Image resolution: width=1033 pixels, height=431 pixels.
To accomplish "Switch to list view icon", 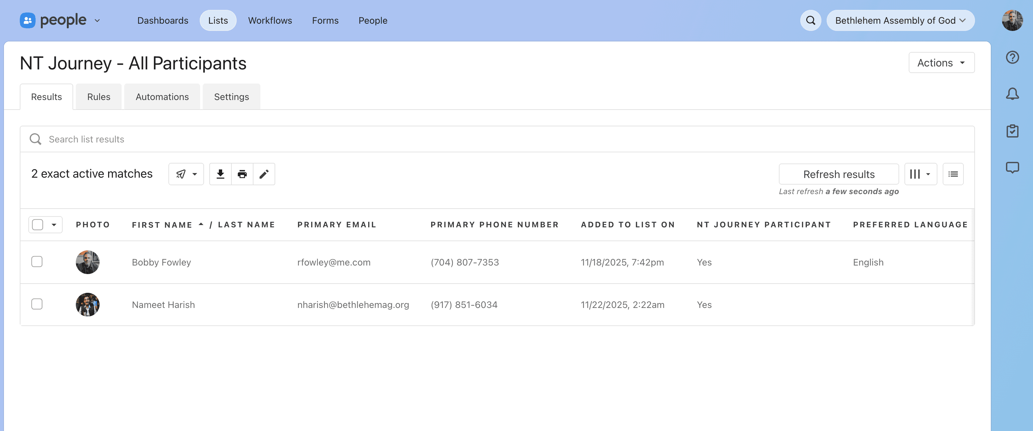I will tap(953, 174).
